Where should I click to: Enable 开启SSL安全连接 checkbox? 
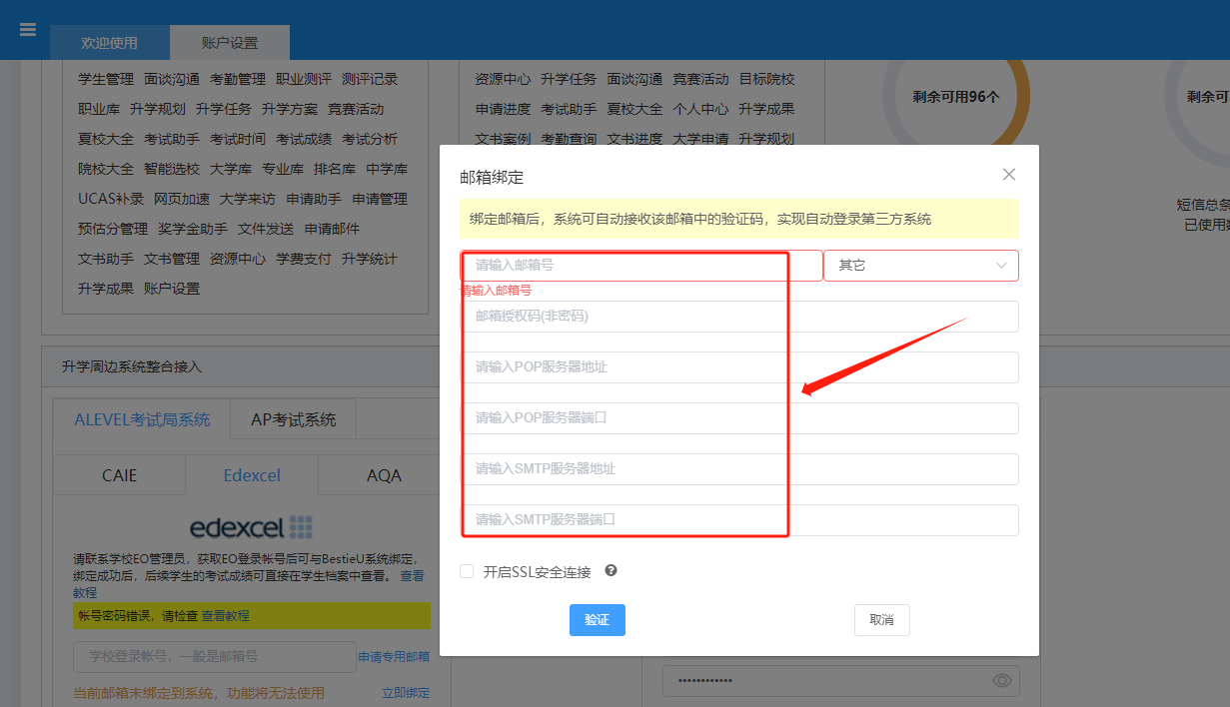(x=467, y=571)
